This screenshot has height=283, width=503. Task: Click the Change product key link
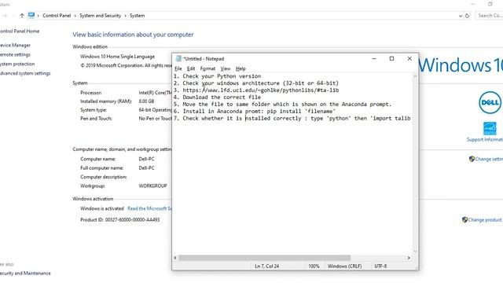tap(485, 220)
